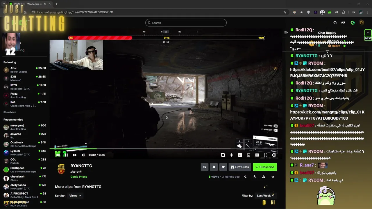This screenshot has width=372, height=209.
Task: Open the Sort by Views dropdown
Action: click(75, 196)
